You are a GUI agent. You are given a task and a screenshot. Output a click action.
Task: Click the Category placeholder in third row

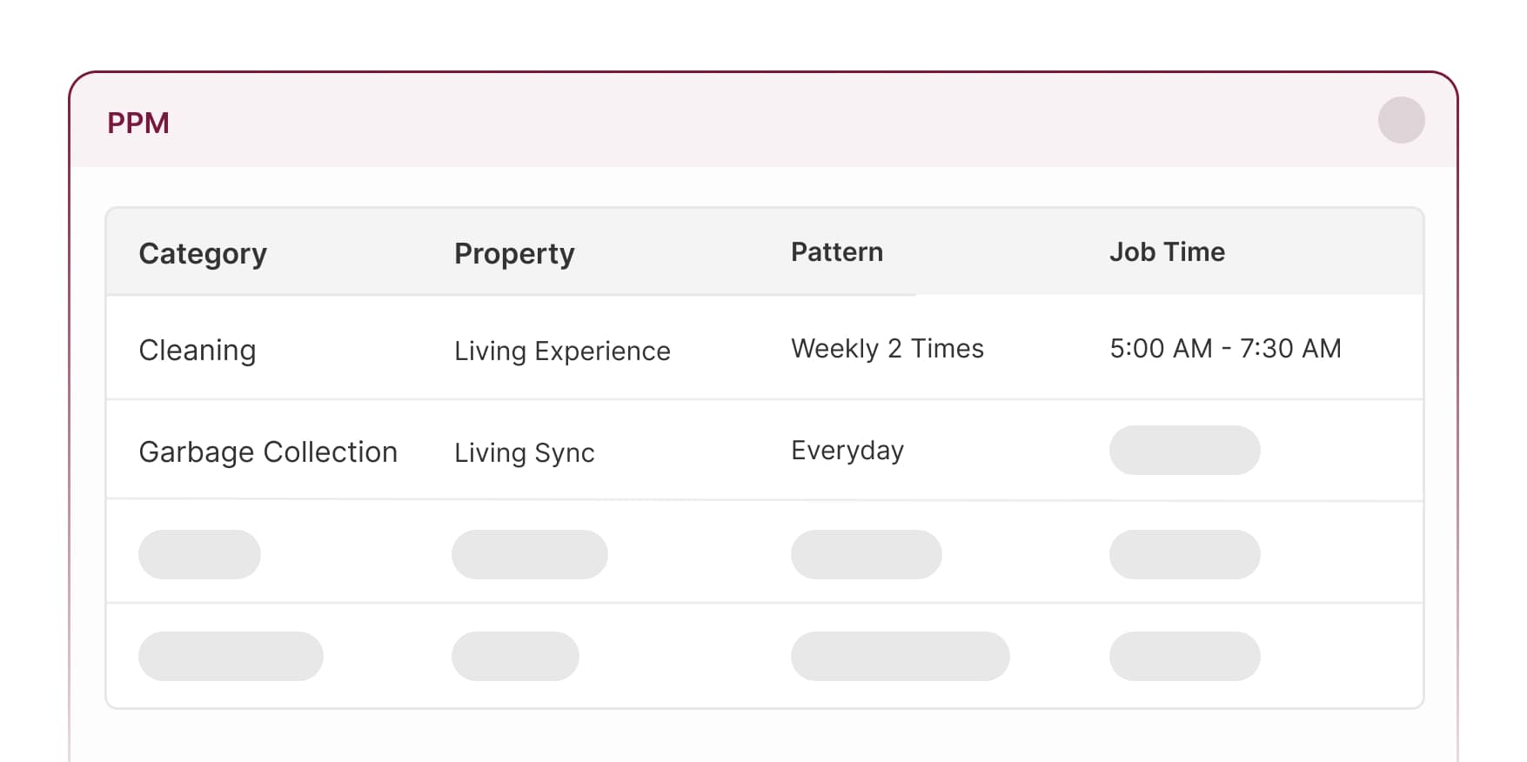pyautogui.click(x=199, y=554)
